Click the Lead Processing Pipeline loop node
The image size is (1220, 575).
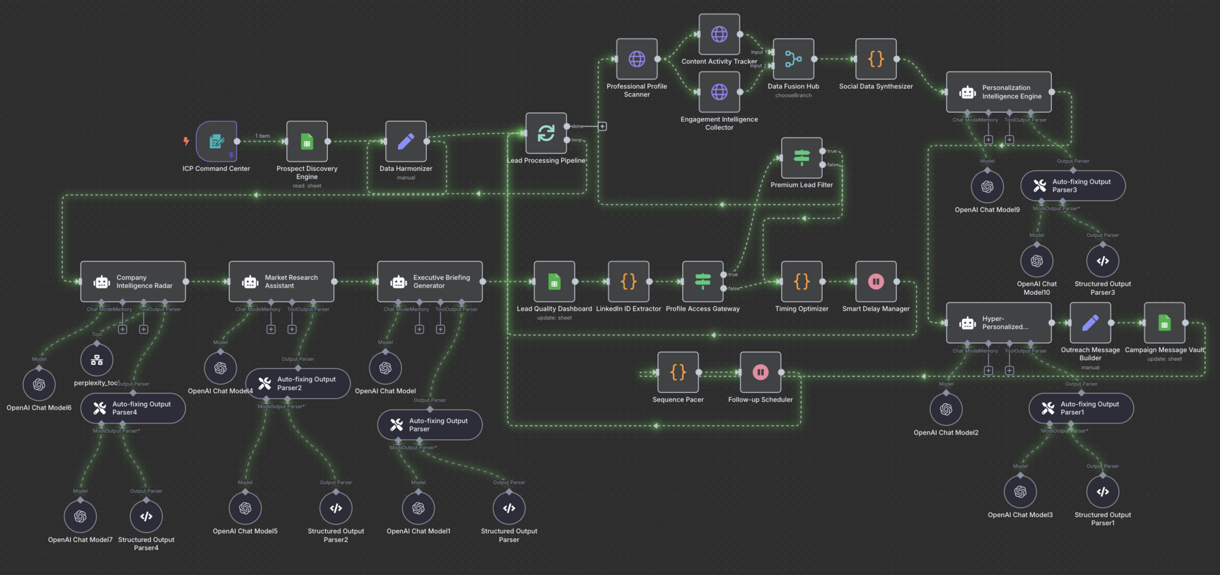tap(546, 133)
